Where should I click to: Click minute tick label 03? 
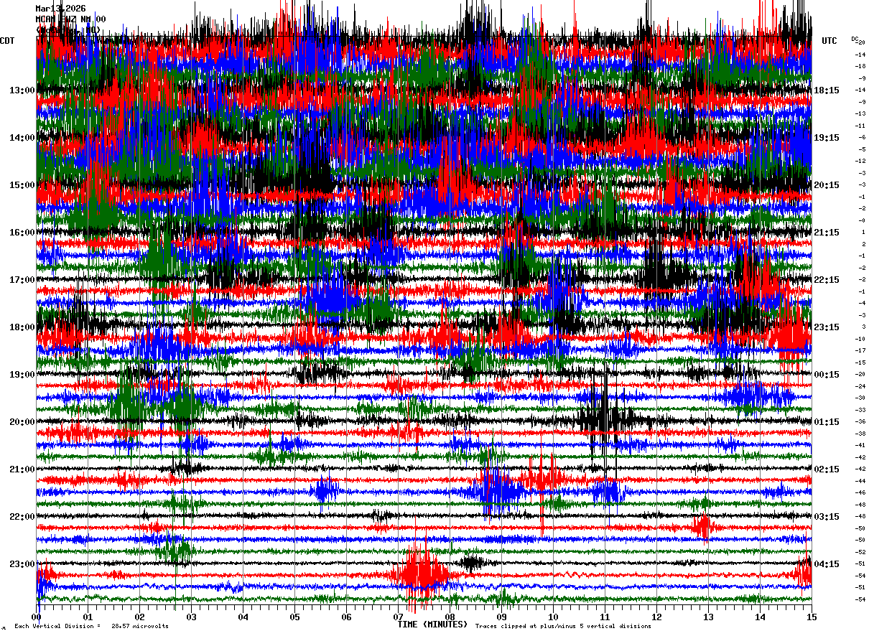pyautogui.click(x=191, y=617)
